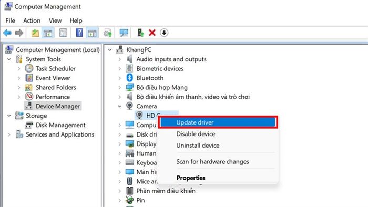Expand the Bluetooth device category
The image size is (368, 207).
click(x=120, y=78)
